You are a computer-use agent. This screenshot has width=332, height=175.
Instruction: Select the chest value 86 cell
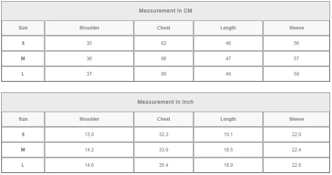point(163,59)
